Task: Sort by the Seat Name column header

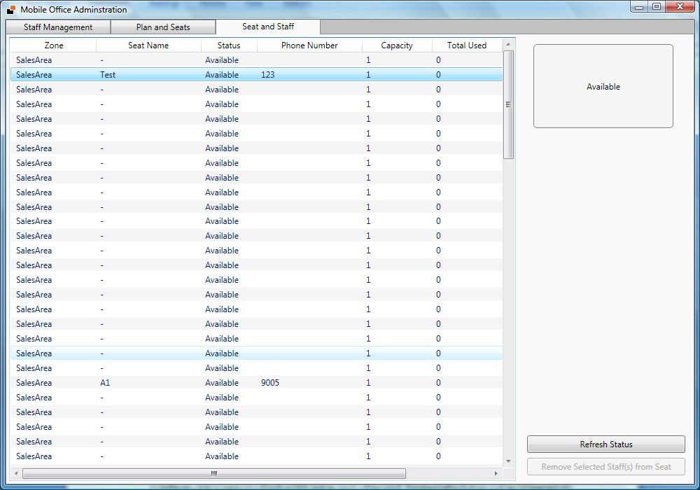Action: [x=148, y=45]
